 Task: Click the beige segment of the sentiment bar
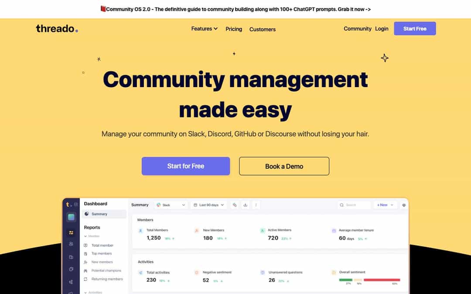coord(358,280)
